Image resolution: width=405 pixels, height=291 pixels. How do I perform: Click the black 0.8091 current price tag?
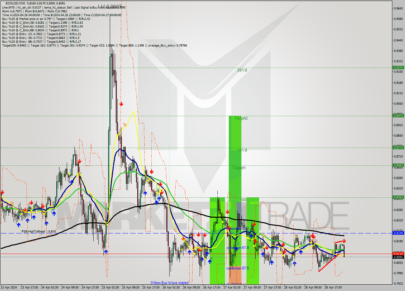point(398,257)
